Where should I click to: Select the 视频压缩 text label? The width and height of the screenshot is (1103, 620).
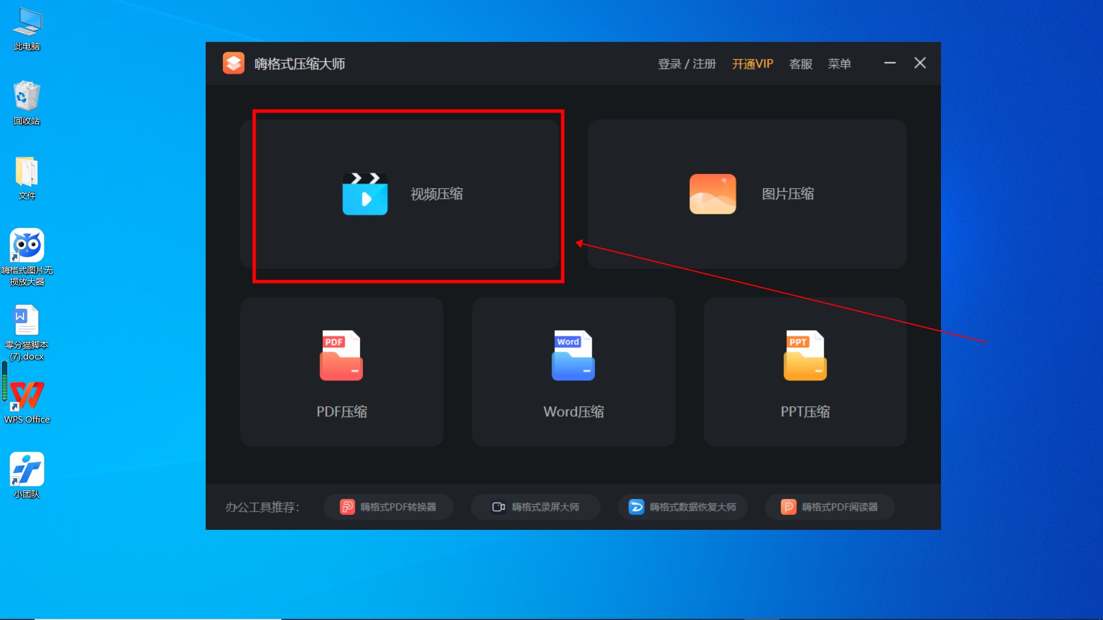pos(437,194)
